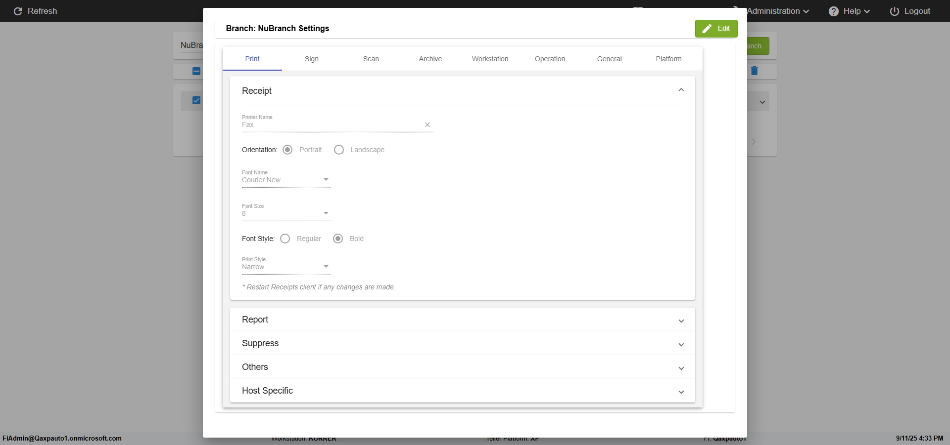Viewport: 950px width, 445px height.
Task: Collapse the Receipt section
Action: (x=681, y=90)
